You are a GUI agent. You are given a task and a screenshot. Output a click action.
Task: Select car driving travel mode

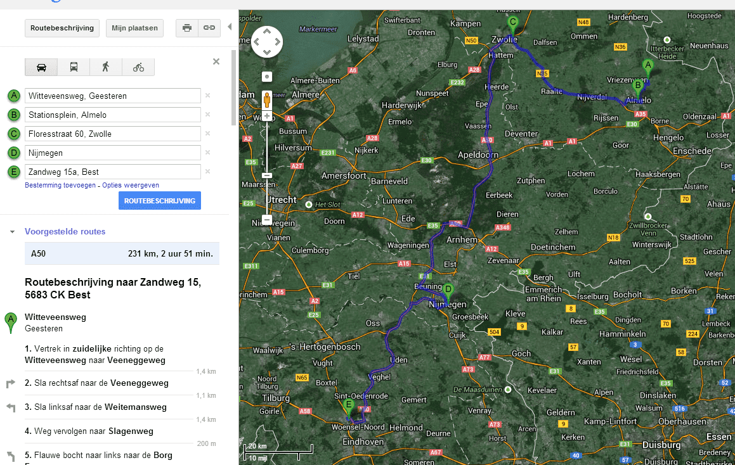click(41, 67)
